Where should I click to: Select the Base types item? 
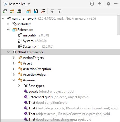click(x=36, y=86)
